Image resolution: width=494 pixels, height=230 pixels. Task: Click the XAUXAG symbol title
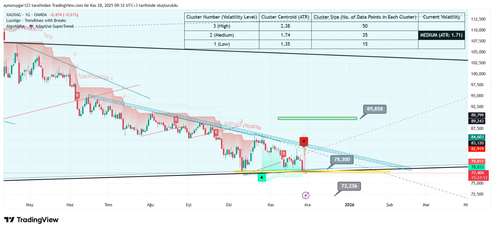14,15
